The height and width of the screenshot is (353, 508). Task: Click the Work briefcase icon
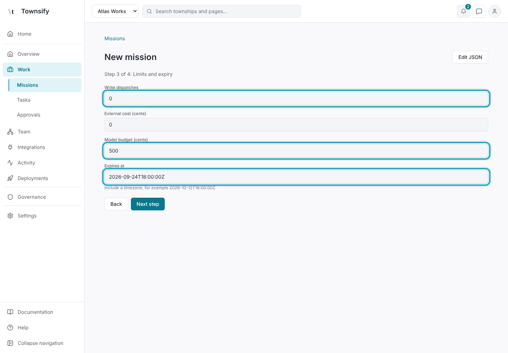(x=10, y=70)
